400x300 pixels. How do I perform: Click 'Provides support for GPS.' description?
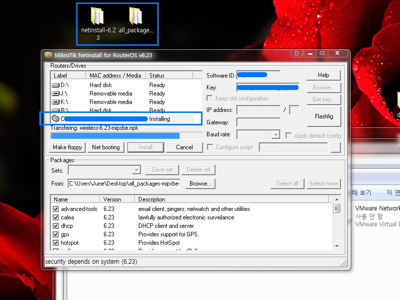tap(169, 234)
